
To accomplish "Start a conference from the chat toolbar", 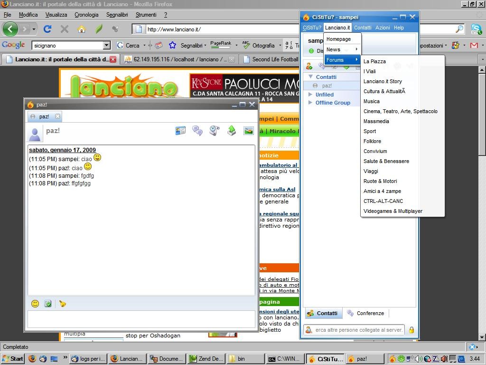I will click(197, 131).
